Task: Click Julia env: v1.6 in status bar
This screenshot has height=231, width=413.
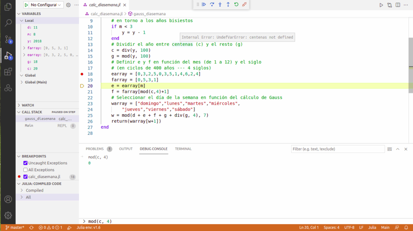Action: click(89, 227)
